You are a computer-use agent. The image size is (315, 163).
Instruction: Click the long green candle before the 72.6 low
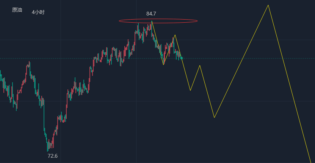tap(44, 113)
